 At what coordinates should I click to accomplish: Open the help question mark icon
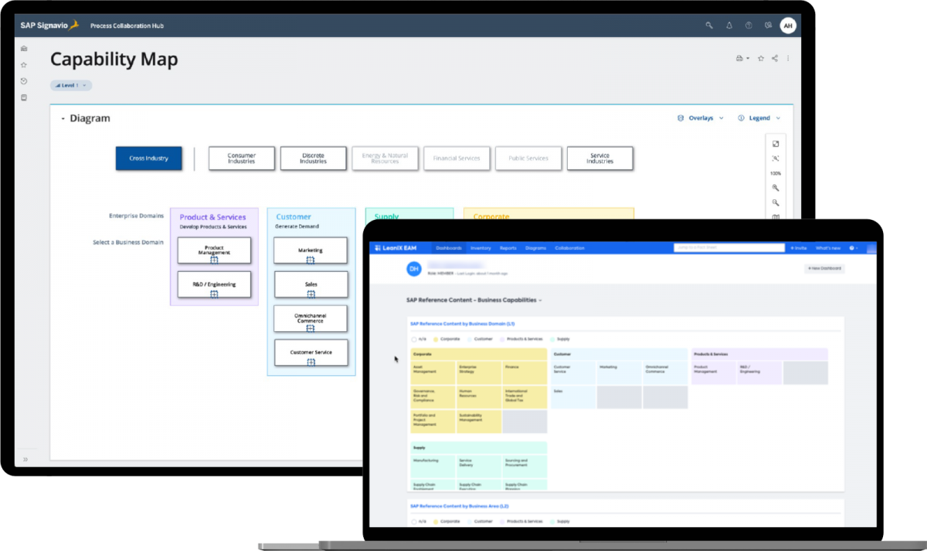click(x=748, y=25)
